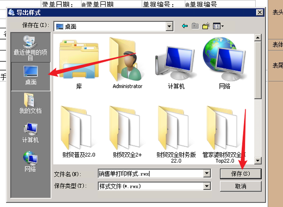Select the 财贸普及22.0 folder
The width and height of the screenshot is (283, 207).
pos(79,132)
